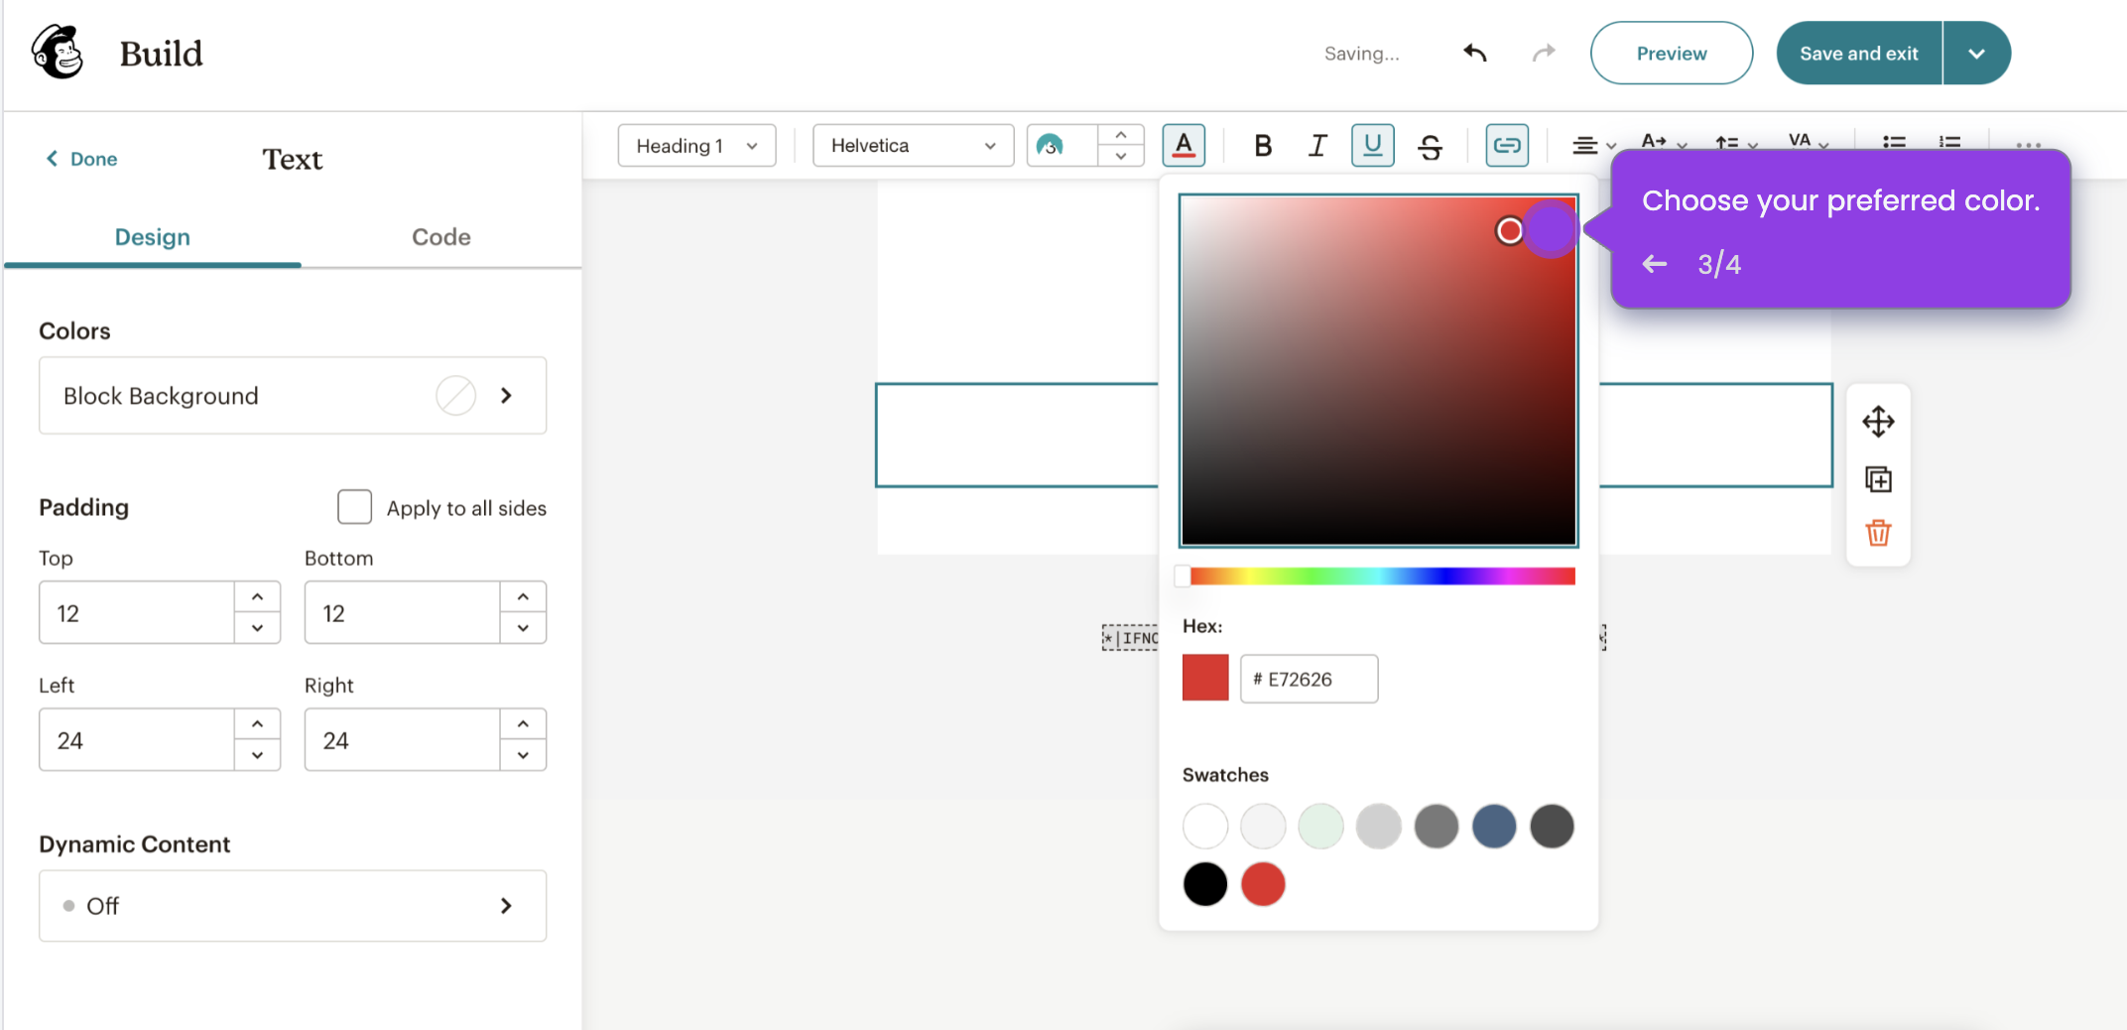Select the numbered list icon
2127x1030 pixels.
point(1948,144)
